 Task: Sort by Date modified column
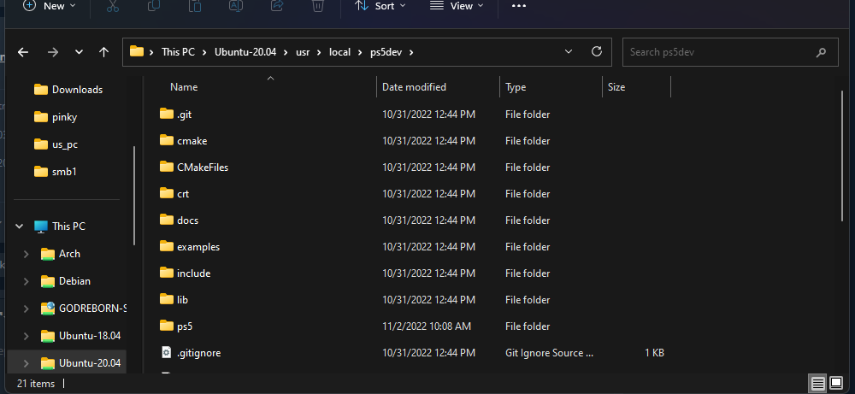tap(414, 87)
